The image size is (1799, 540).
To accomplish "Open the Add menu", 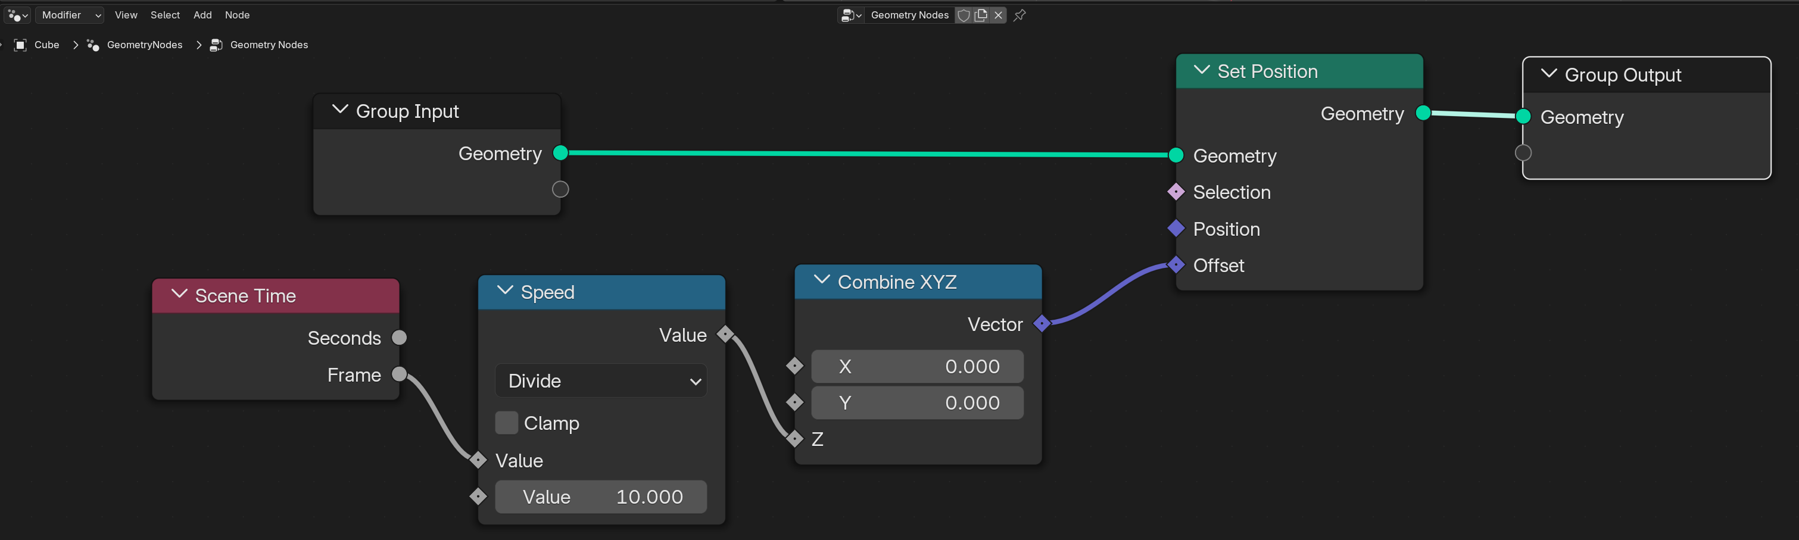I will coord(202,15).
